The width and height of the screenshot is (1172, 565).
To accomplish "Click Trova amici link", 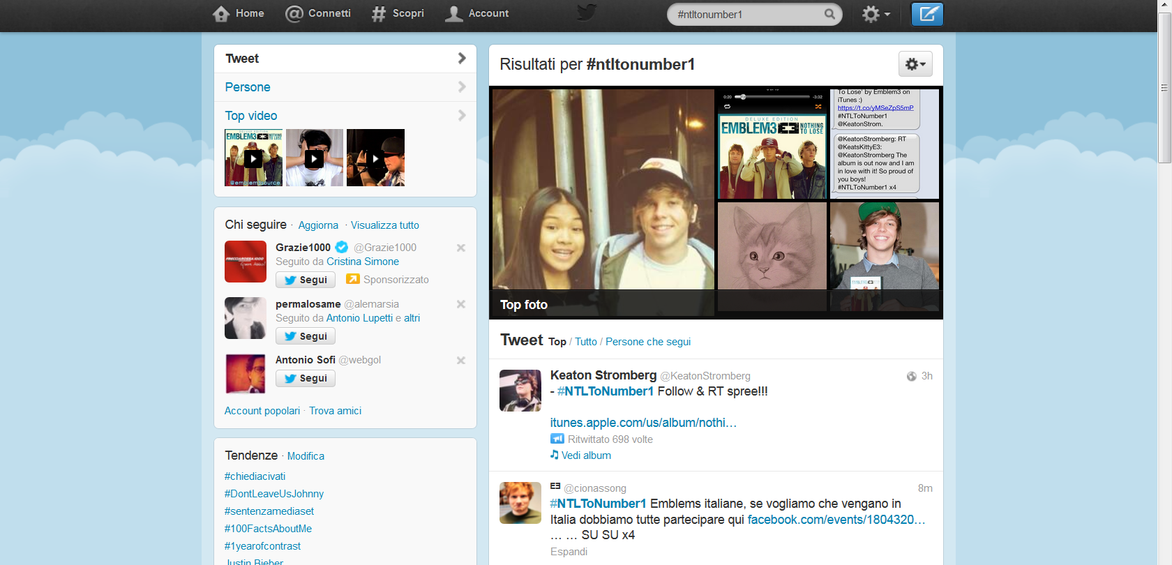I will click(335, 411).
